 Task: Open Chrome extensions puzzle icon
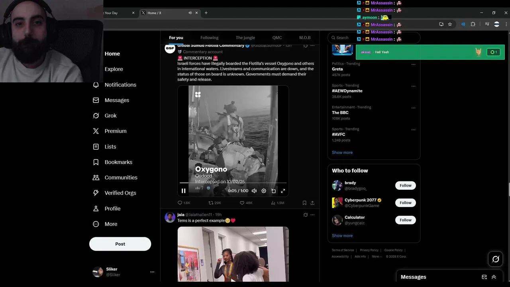473,24
